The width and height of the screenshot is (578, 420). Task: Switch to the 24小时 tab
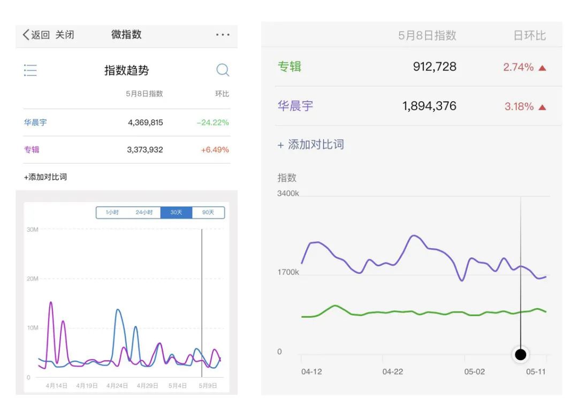tap(144, 212)
